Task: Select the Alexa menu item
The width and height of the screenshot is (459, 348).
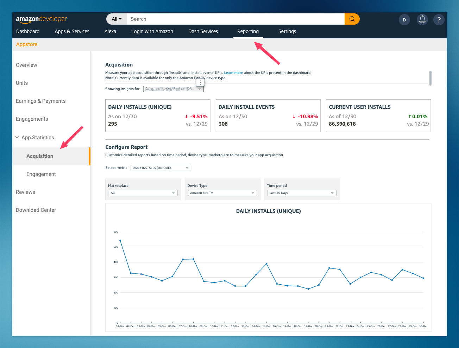Action: pos(110,31)
